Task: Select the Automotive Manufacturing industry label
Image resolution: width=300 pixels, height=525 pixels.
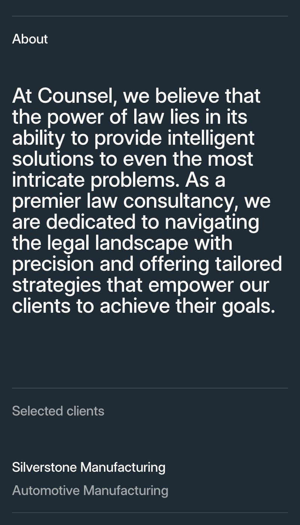Action: click(x=90, y=490)
